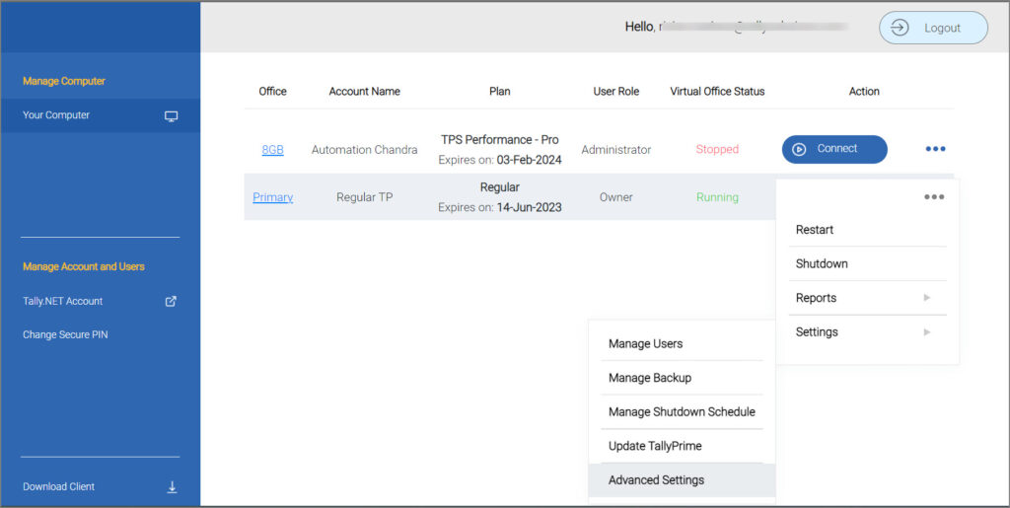Click the expiry date 03-Feb-2024
The height and width of the screenshot is (508, 1010).
pyautogui.click(x=529, y=160)
